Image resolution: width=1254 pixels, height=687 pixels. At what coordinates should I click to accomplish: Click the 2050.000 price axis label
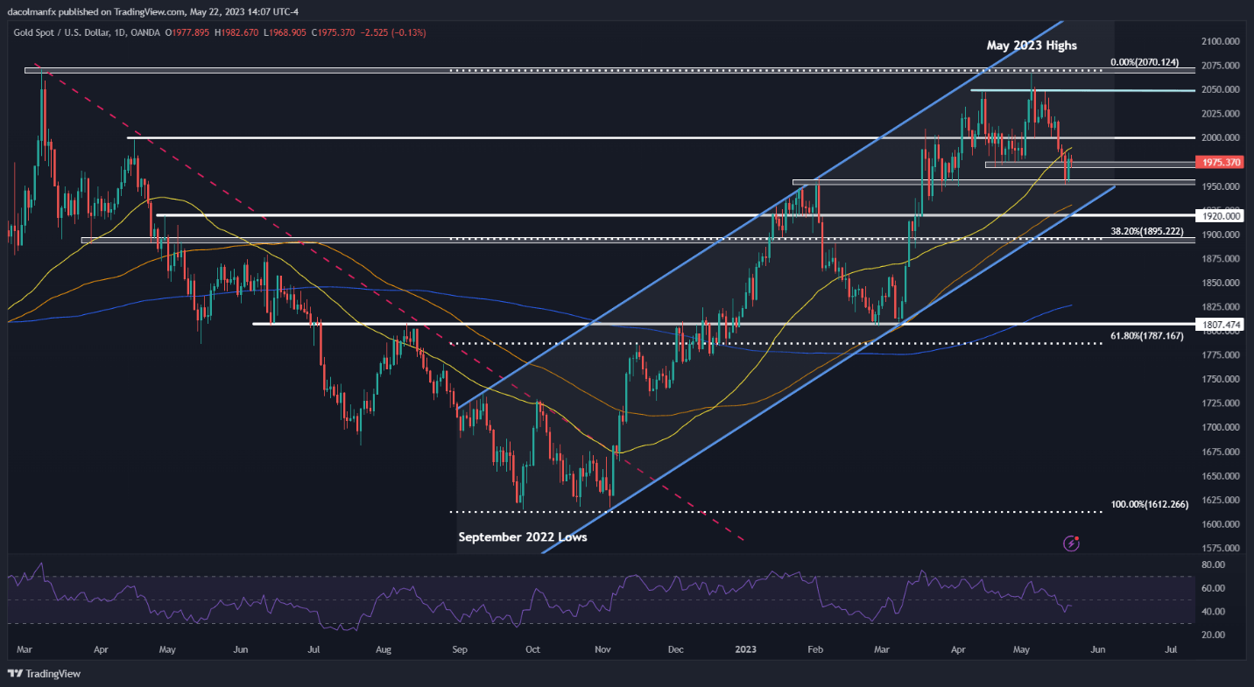pos(1221,89)
